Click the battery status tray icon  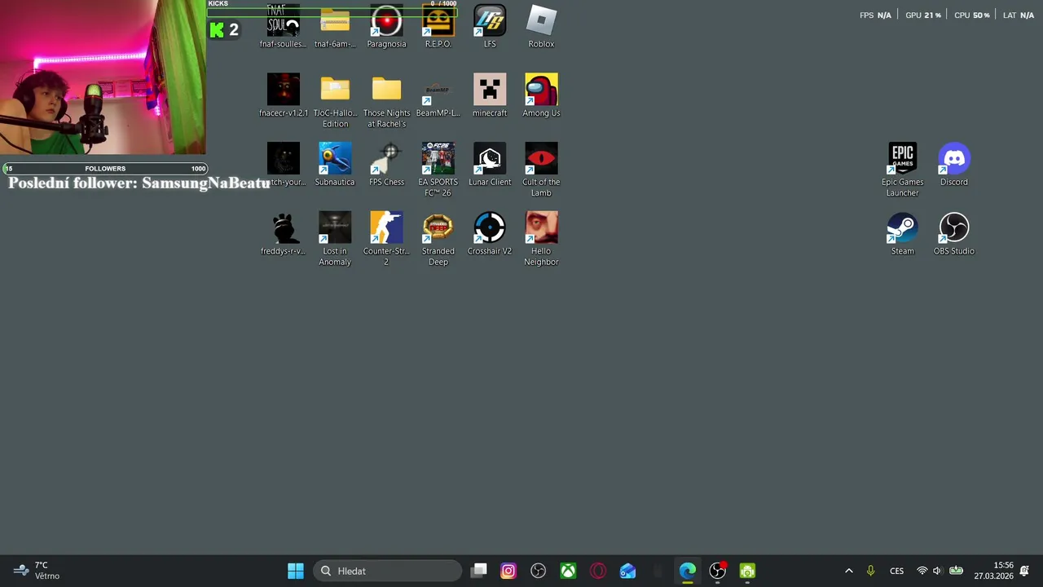(956, 571)
